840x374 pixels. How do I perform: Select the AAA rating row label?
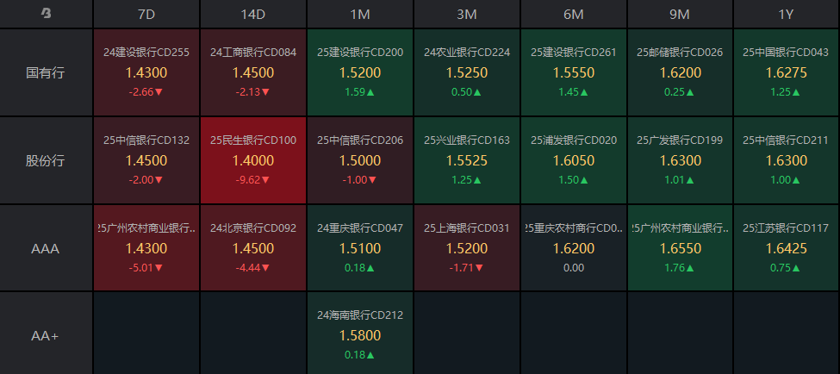47,249
